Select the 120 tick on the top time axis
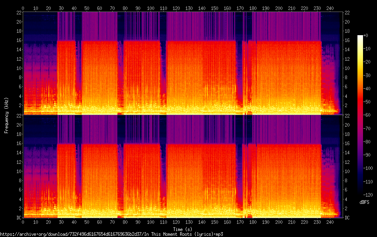The image size is (377, 237). pos(176,8)
